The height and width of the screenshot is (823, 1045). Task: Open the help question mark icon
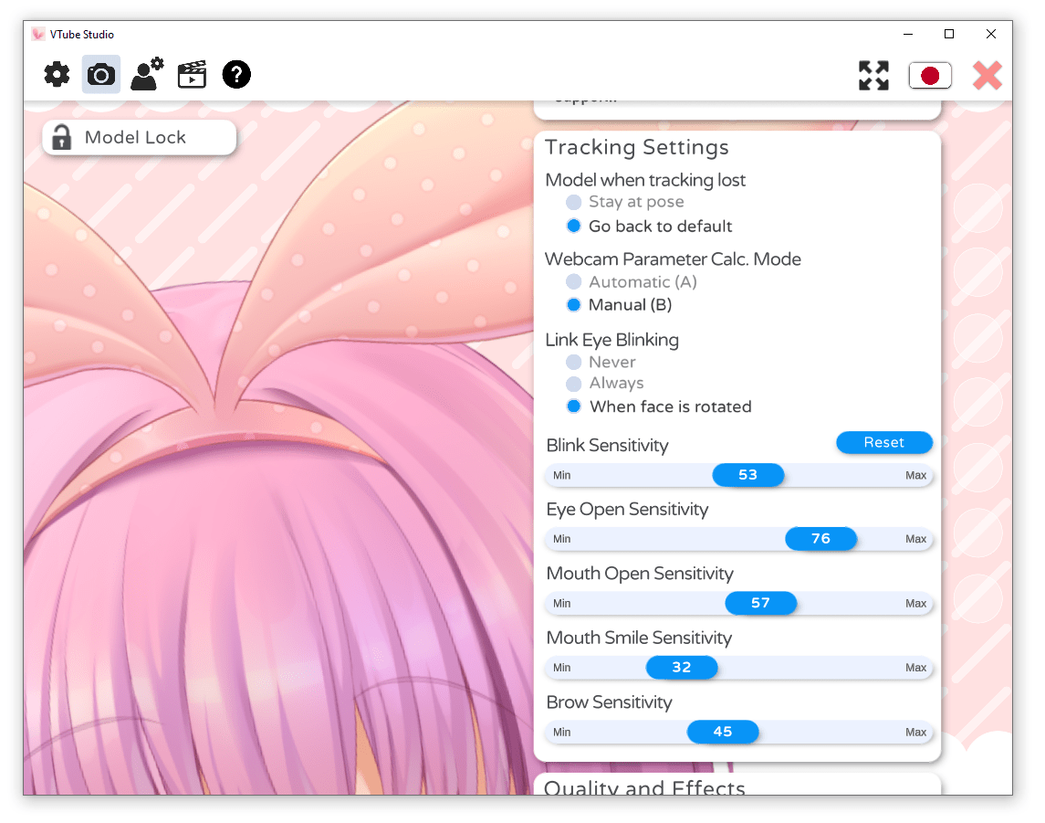[236, 75]
